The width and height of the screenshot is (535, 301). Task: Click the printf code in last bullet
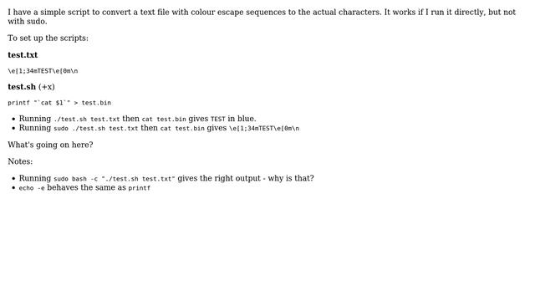coord(140,188)
